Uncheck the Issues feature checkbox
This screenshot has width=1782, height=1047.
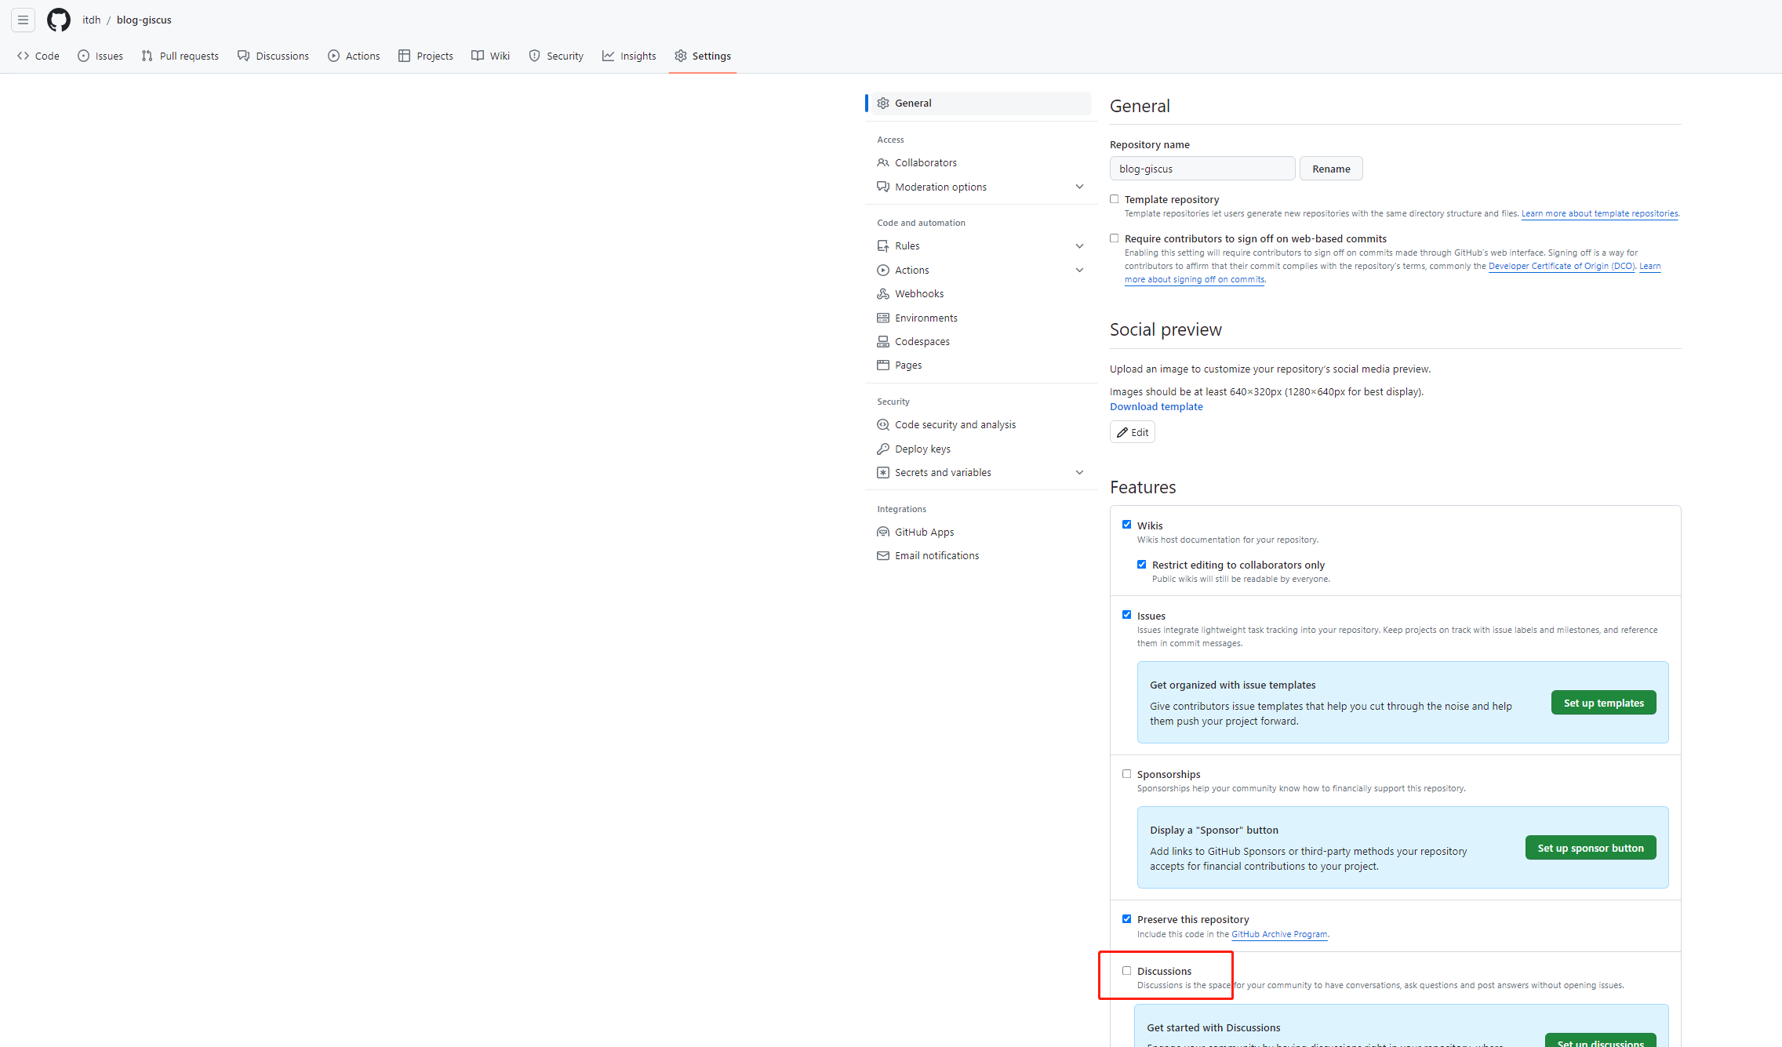pyautogui.click(x=1127, y=615)
